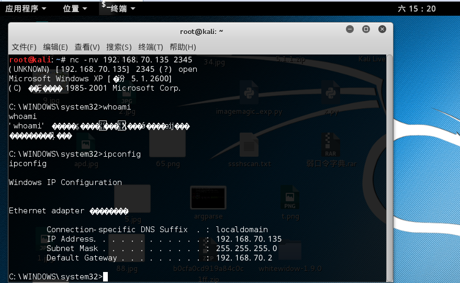Image resolution: width=460 pixels, height=283 pixels.
Task: Click the system32>ipconfig command line
Action: 75,154
